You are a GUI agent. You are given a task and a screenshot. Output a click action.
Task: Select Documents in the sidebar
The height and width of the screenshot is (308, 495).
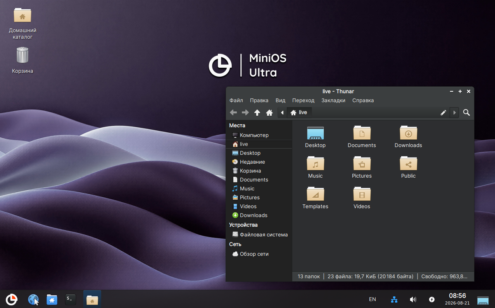pyautogui.click(x=259, y=180)
